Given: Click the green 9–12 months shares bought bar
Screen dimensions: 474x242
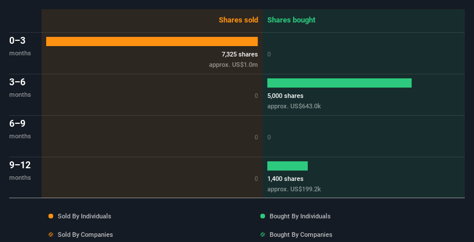Looking at the screenshot, I should [287, 166].
